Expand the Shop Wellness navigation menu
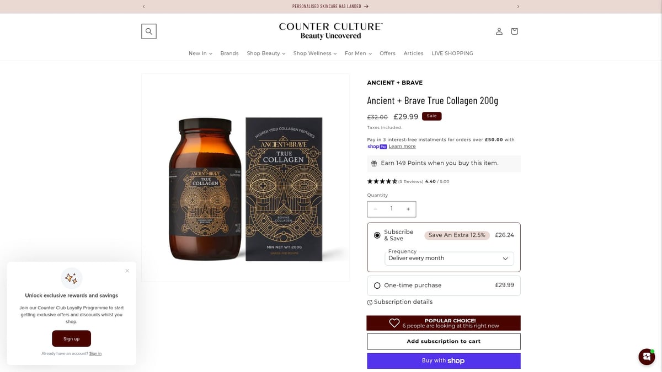Image resolution: width=662 pixels, height=372 pixels. (x=314, y=53)
